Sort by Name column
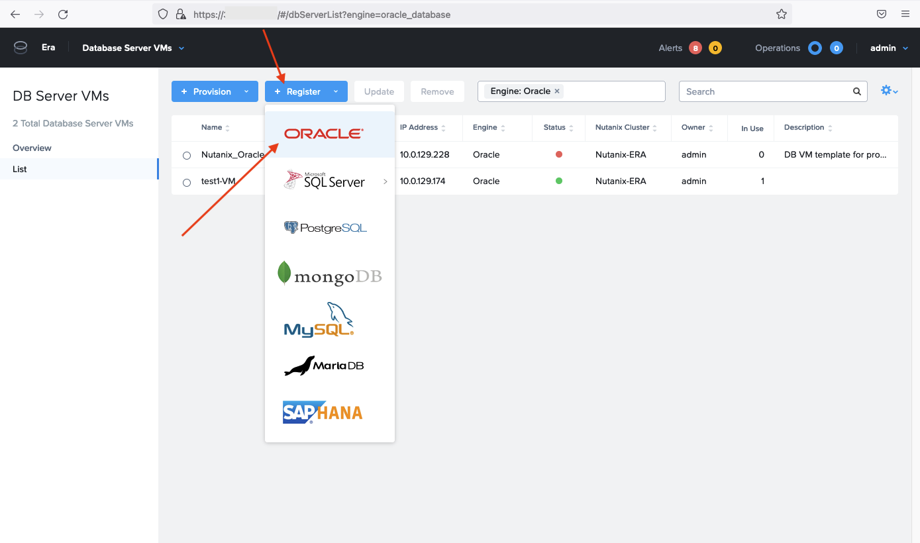 coord(216,128)
